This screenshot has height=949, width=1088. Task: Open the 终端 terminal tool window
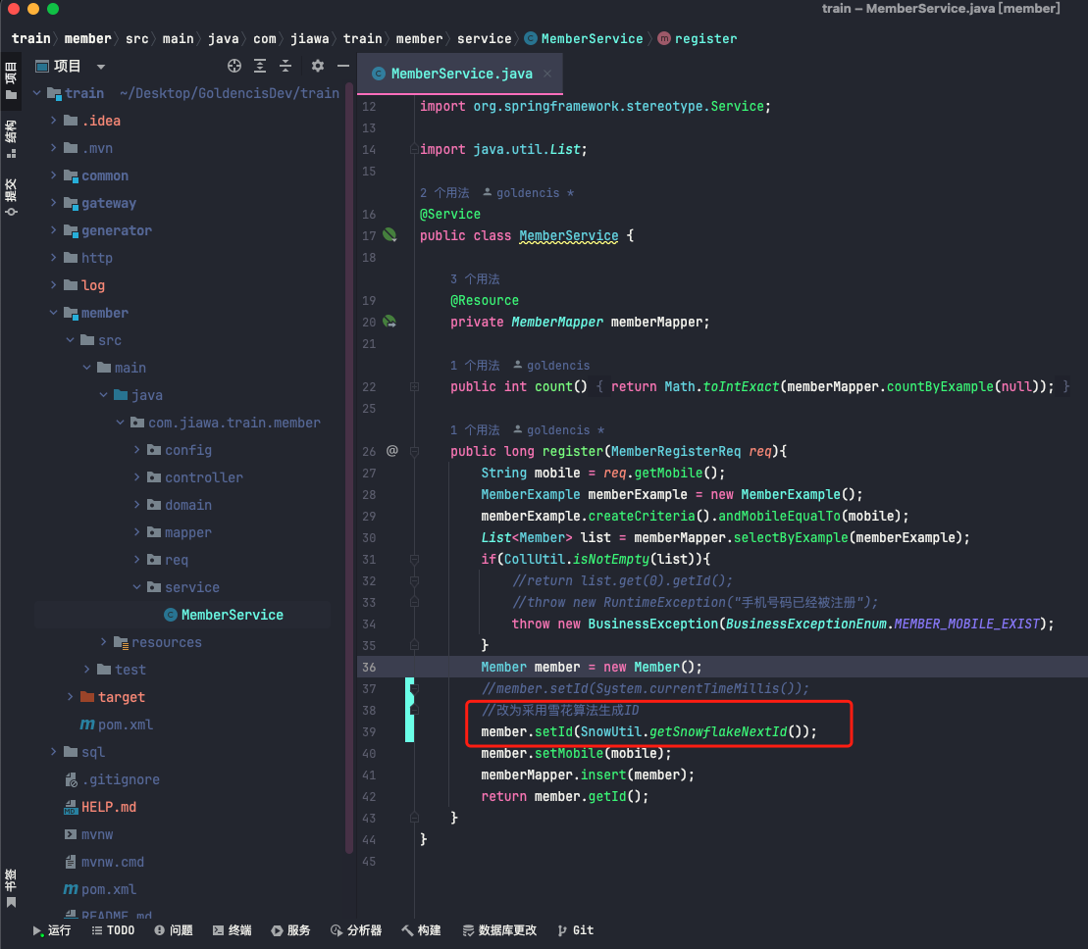232,930
